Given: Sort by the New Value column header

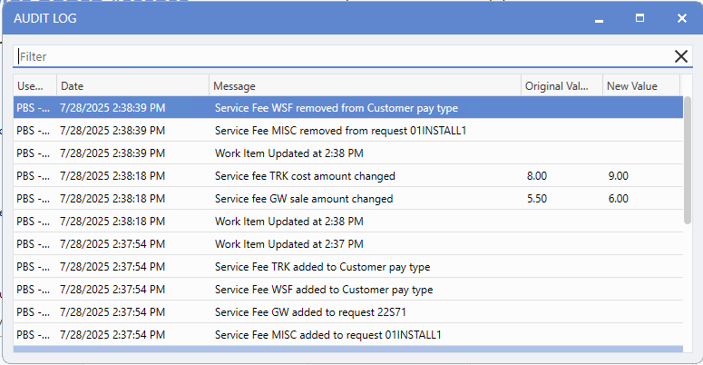Looking at the screenshot, I should [x=641, y=85].
